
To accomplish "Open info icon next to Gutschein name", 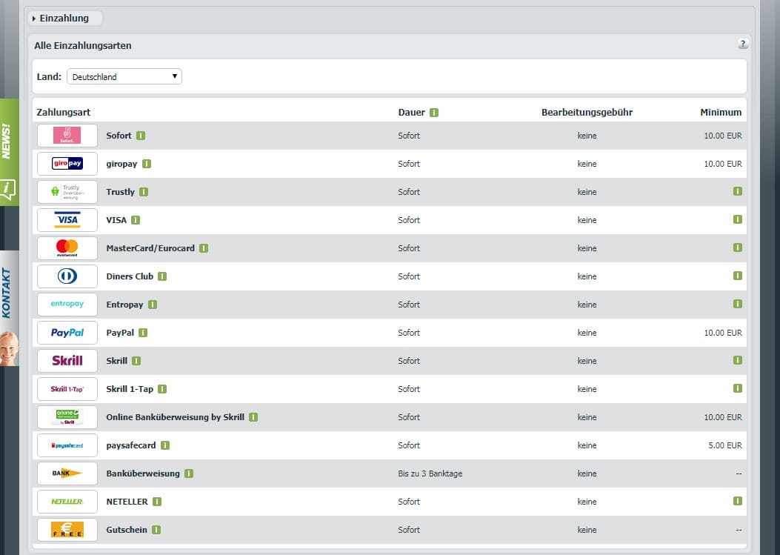I will pos(156,530).
